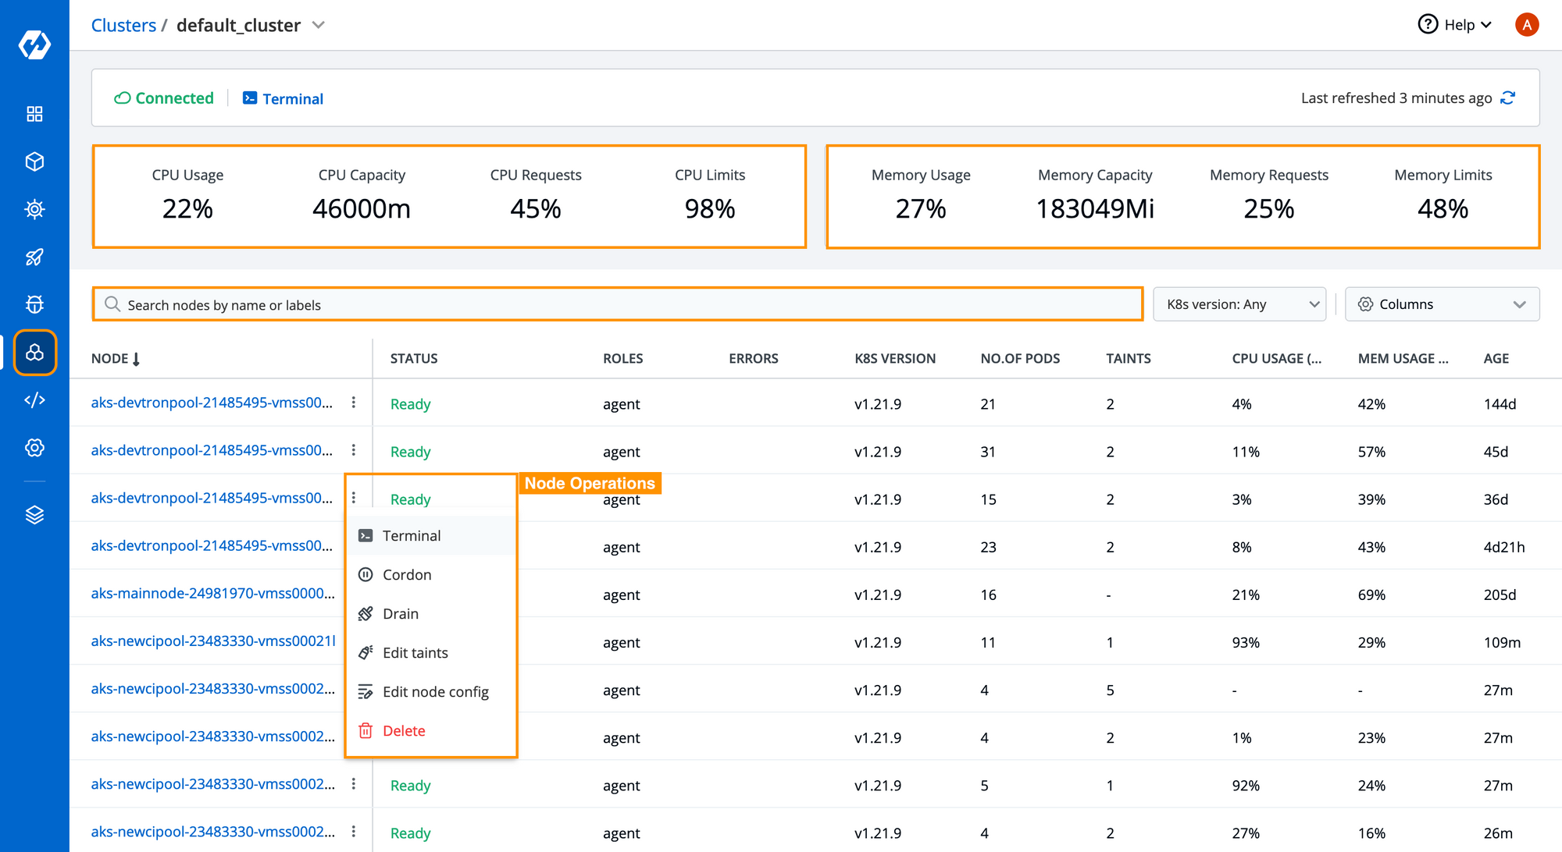Click the Cordon option in Node Operations
1562x852 pixels.
click(408, 574)
